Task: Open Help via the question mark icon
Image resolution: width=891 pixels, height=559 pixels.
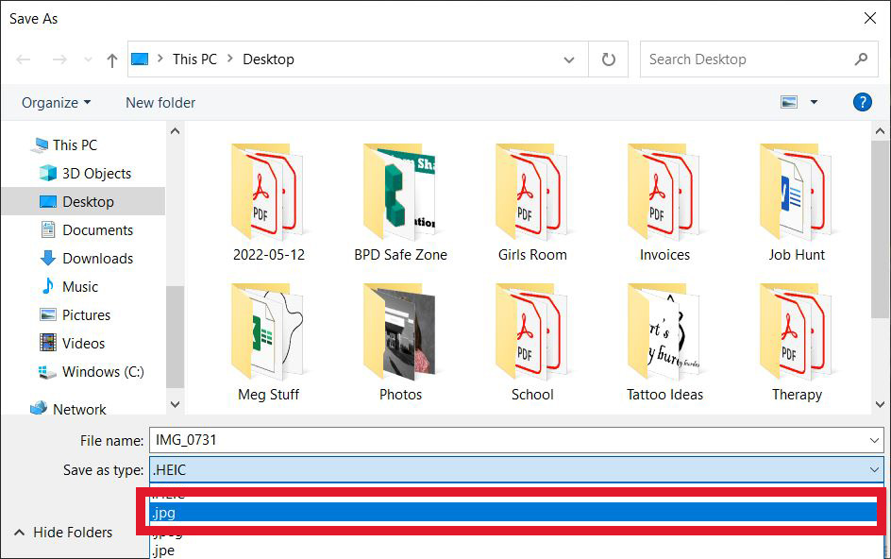Action: 863,102
